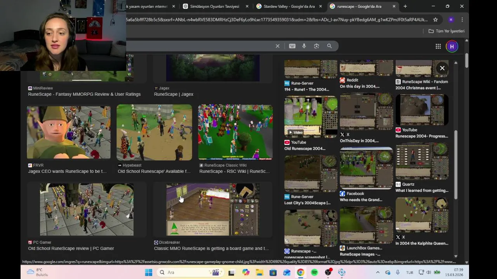Open the Fandom 2004 Christmas event result

418,88
